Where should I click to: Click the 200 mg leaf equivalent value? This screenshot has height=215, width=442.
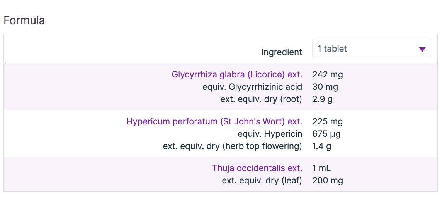(x=327, y=180)
